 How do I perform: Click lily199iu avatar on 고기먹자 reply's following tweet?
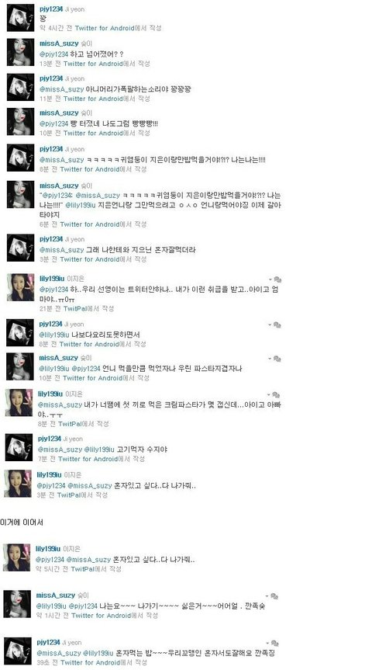point(18,484)
